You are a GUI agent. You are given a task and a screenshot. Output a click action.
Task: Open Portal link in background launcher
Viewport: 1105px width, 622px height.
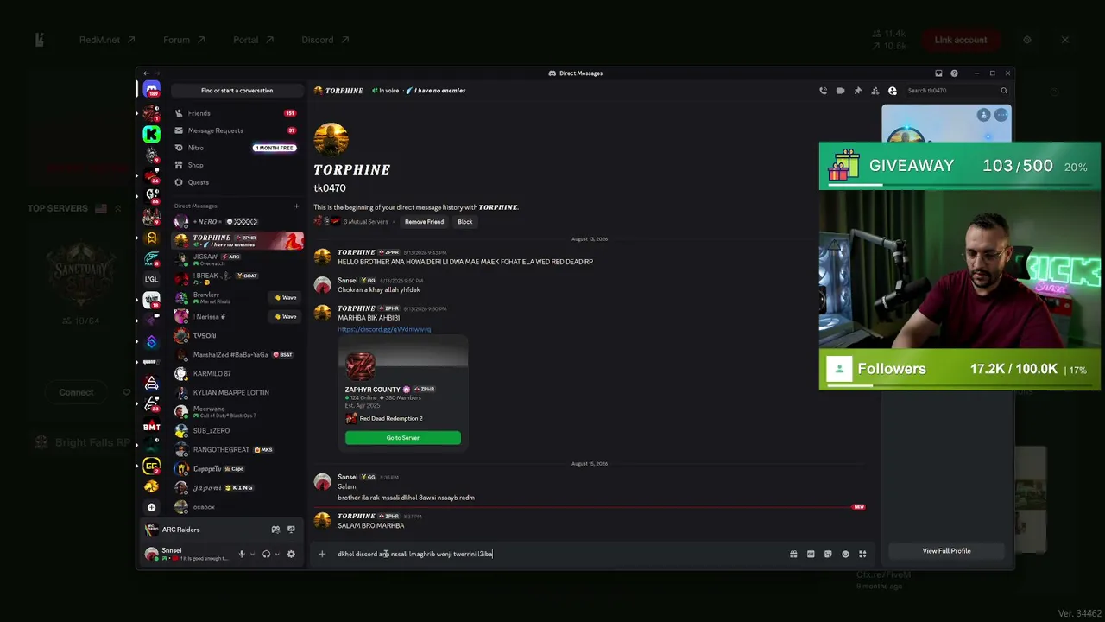click(x=253, y=40)
